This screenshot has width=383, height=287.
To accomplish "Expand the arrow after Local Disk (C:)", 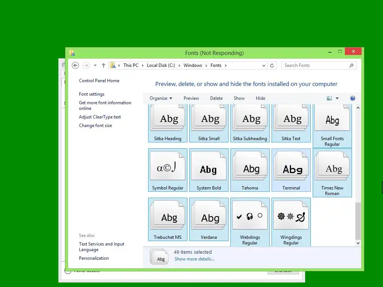I will click(x=179, y=65).
